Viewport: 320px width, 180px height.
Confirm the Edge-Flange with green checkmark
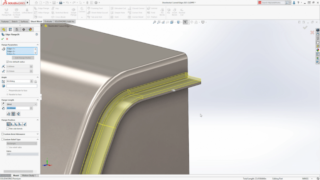[x=2, y=39]
